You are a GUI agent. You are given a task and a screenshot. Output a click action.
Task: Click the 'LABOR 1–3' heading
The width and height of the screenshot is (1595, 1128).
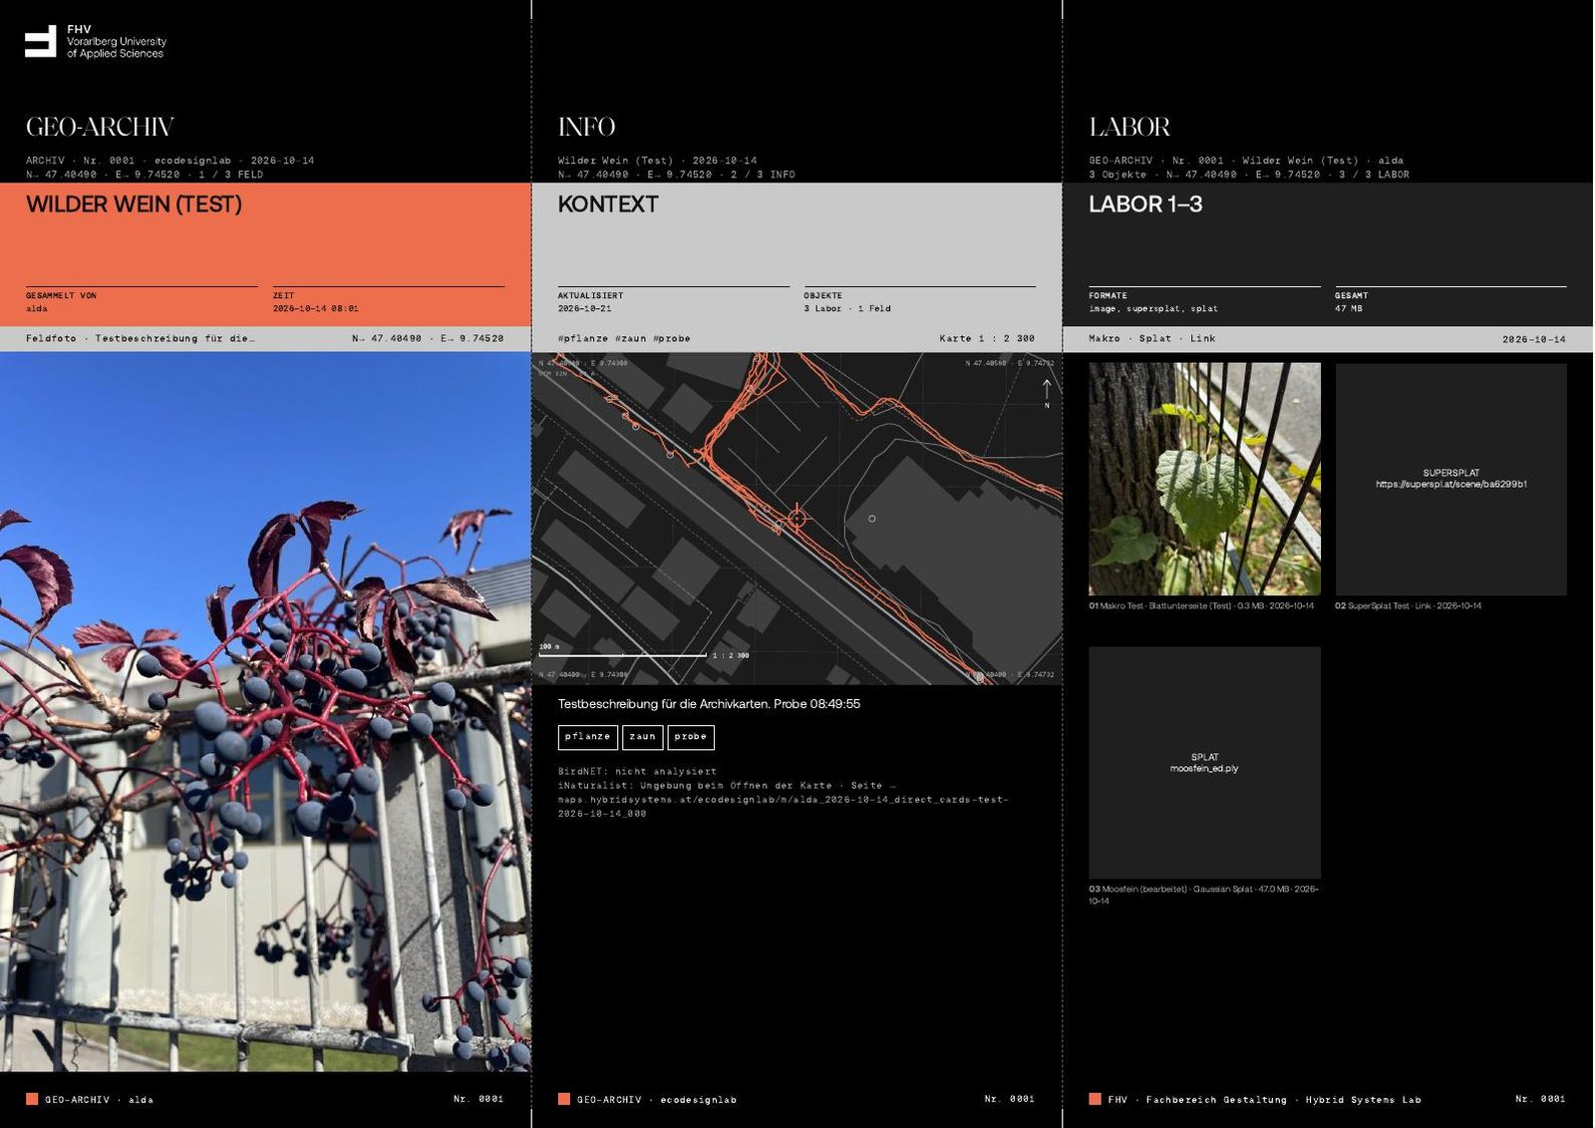point(1145,204)
